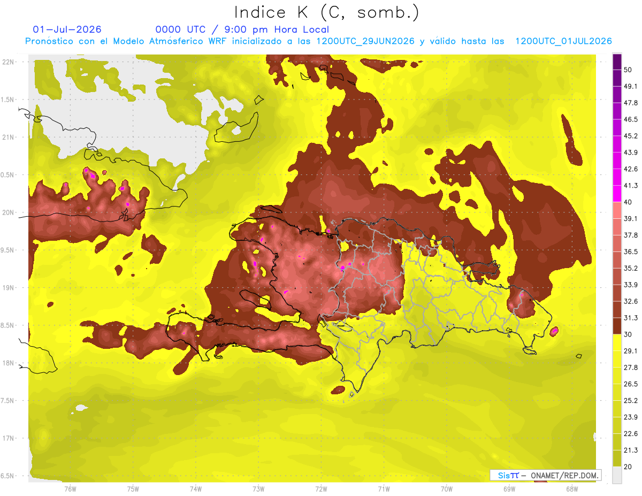
Task: Click the 72W longitude label
Action: coord(321,489)
